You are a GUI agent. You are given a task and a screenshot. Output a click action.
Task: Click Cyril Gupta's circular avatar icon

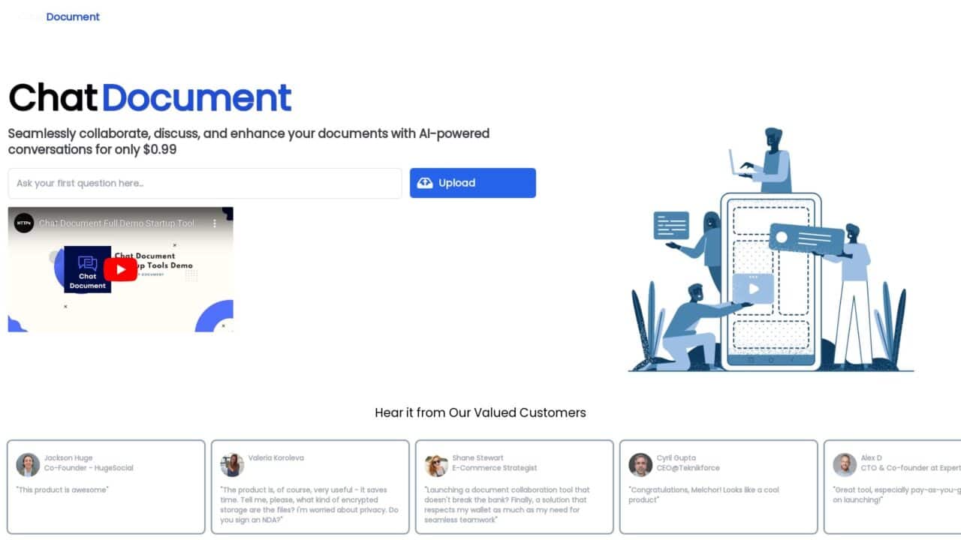pos(640,463)
